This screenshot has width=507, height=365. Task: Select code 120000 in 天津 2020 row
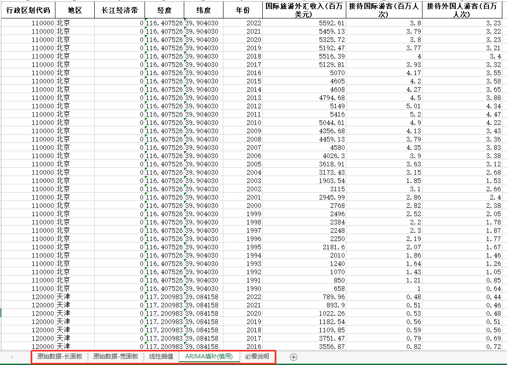(28, 313)
